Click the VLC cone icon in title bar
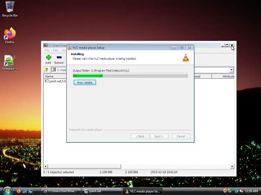Screen dimensions: 261x195 click(70, 47)
